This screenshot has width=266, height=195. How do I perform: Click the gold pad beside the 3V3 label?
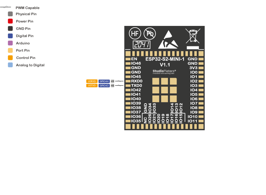(x=201, y=68)
